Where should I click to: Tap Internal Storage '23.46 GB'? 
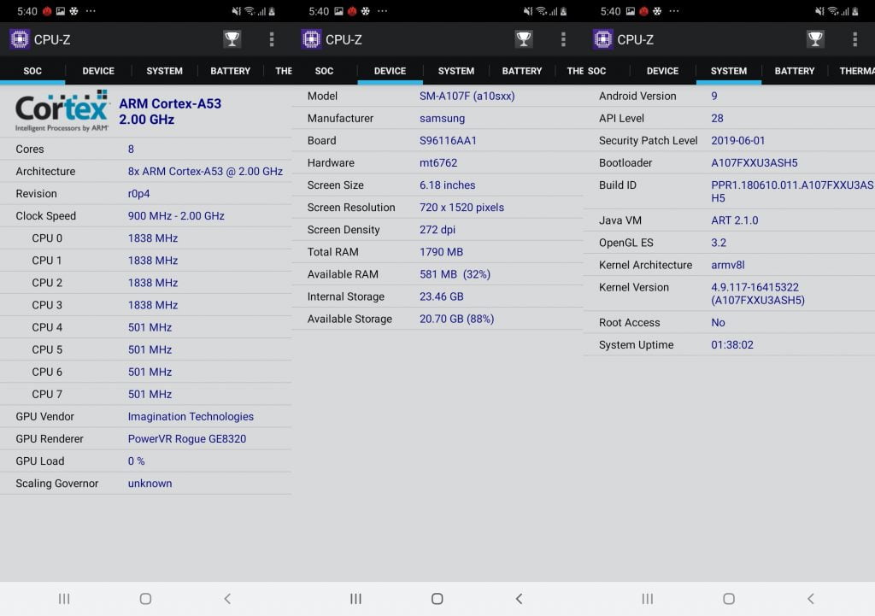click(442, 296)
